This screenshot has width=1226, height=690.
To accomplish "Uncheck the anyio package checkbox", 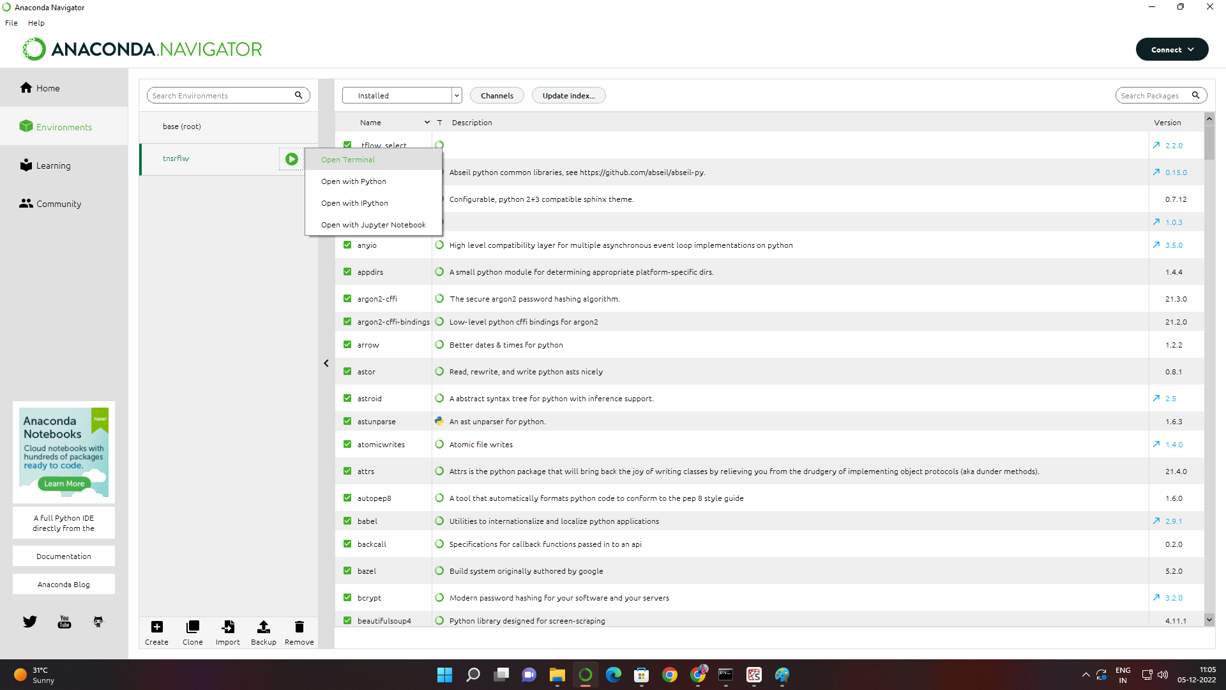I will [x=347, y=245].
